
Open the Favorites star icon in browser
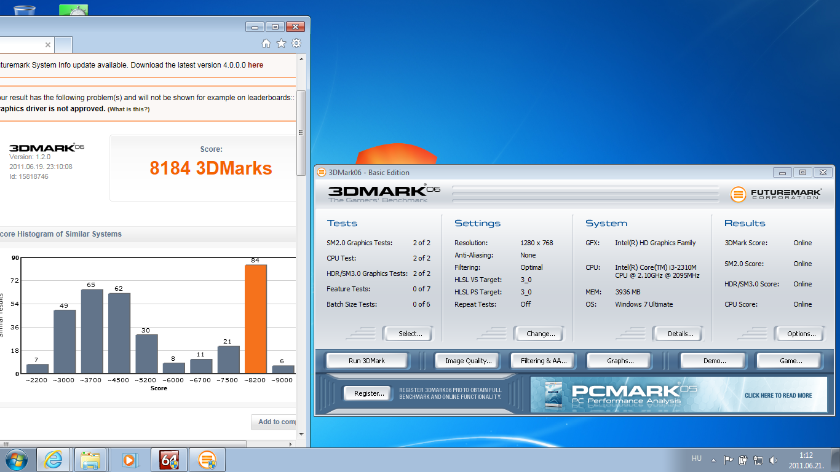[281, 43]
